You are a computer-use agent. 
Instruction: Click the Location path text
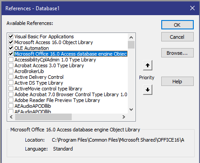[x=118, y=140]
